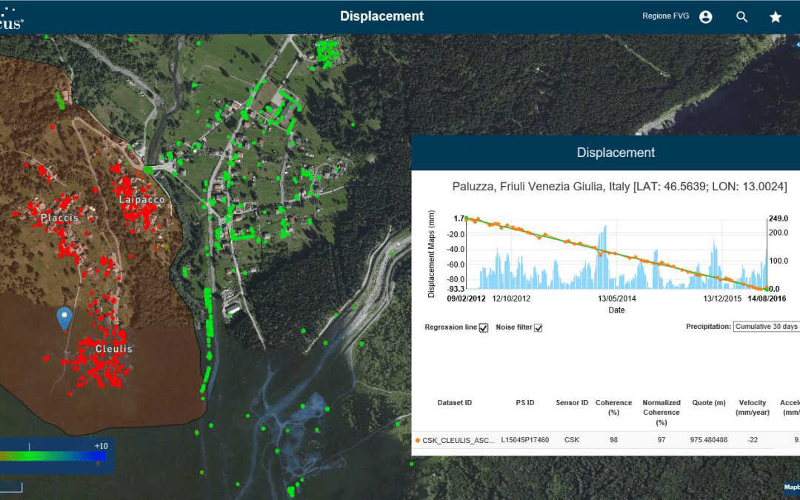Sort by Coherence (%) column header
This screenshot has height=500, width=800.
click(613, 407)
